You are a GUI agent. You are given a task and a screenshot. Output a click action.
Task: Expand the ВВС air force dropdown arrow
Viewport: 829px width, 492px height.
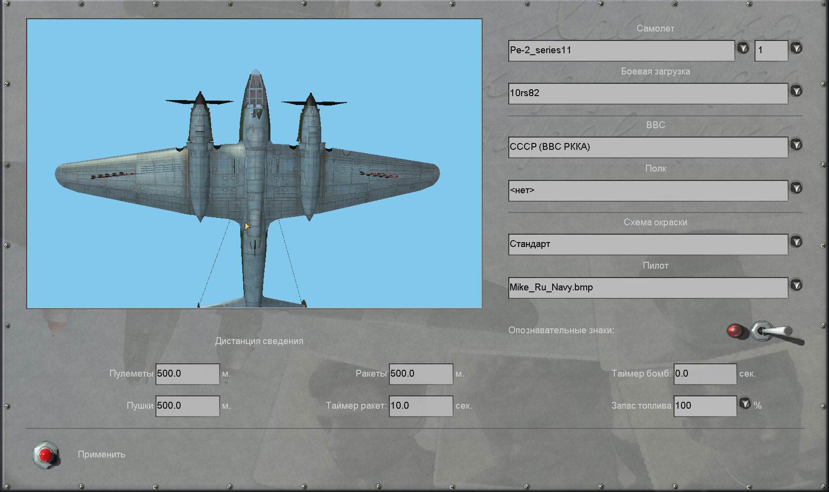796,145
